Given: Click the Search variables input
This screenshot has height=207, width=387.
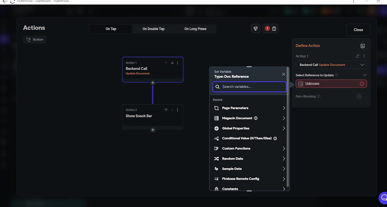Looking at the screenshot, I should pos(250,87).
